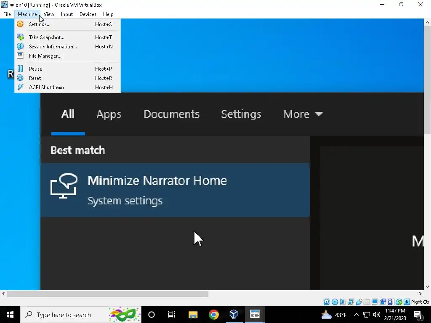Open the weather widget showing 43°F

pos(334,315)
